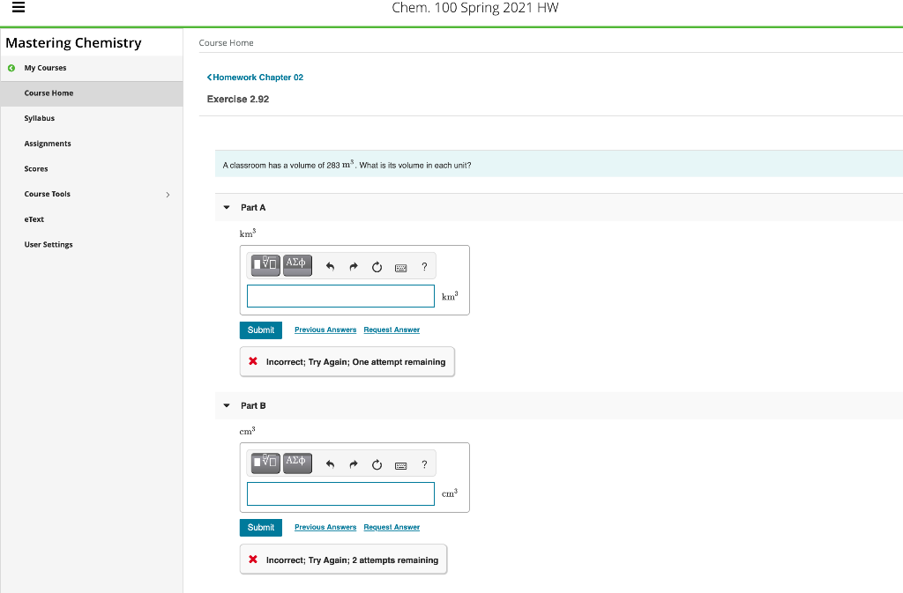The width and height of the screenshot is (903, 593).
Task: Open Part B Greek symbols button
Action: pyautogui.click(x=297, y=463)
